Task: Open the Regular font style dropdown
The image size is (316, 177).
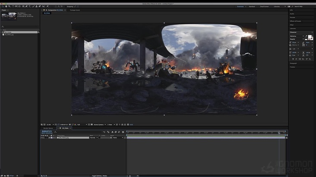Action: 297,39
